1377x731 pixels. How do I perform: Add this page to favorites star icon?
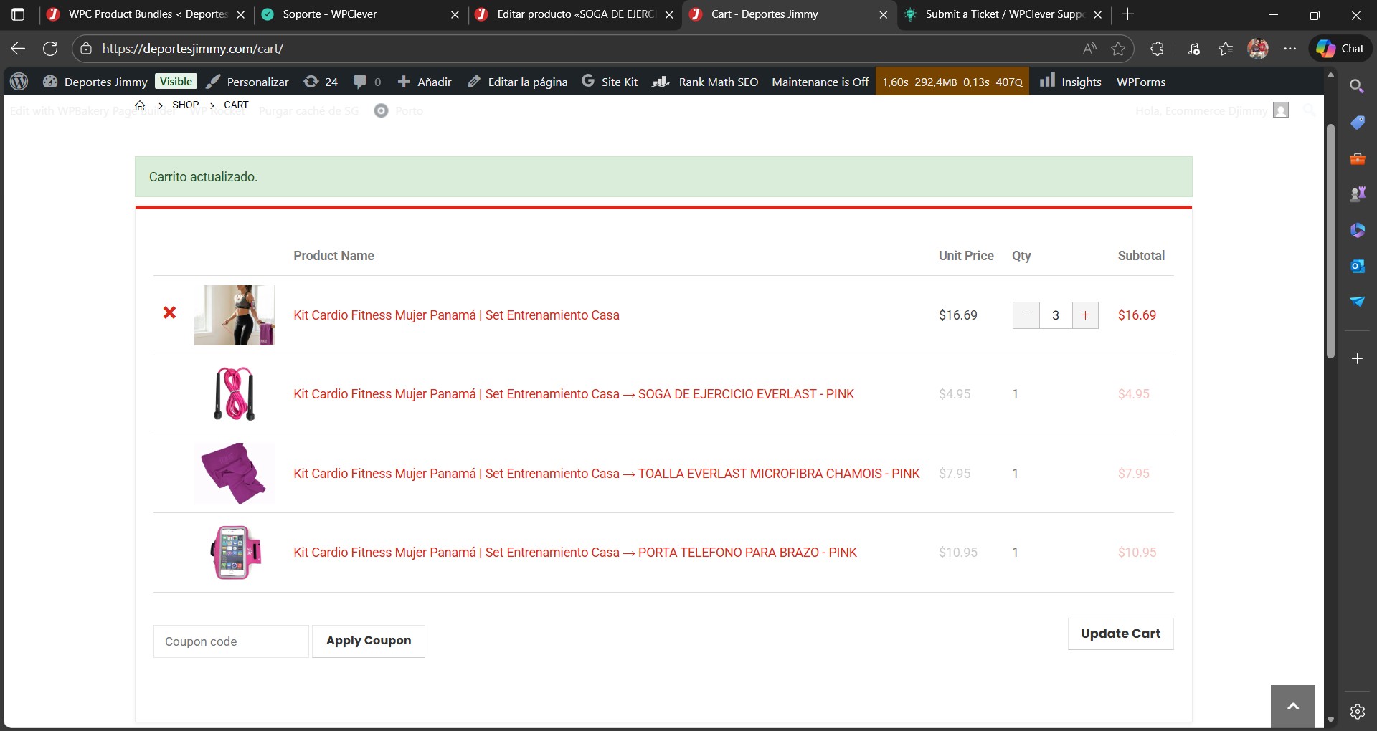pos(1118,49)
